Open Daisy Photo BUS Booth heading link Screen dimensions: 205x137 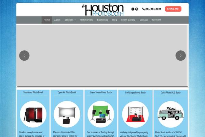[x=170, y=92]
